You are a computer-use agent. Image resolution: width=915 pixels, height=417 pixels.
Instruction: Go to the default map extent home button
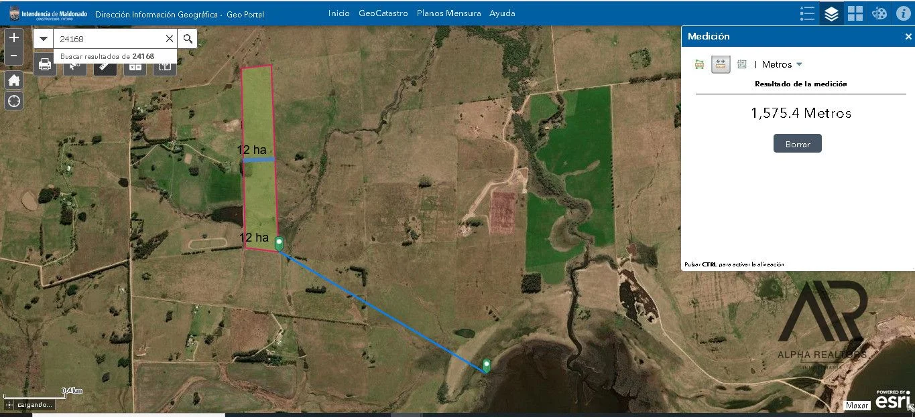(13, 80)
